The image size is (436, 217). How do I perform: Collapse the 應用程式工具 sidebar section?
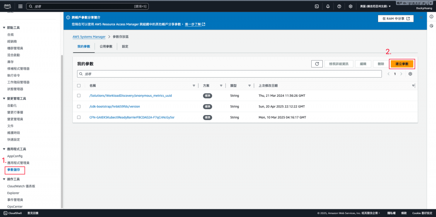[4, 149]
